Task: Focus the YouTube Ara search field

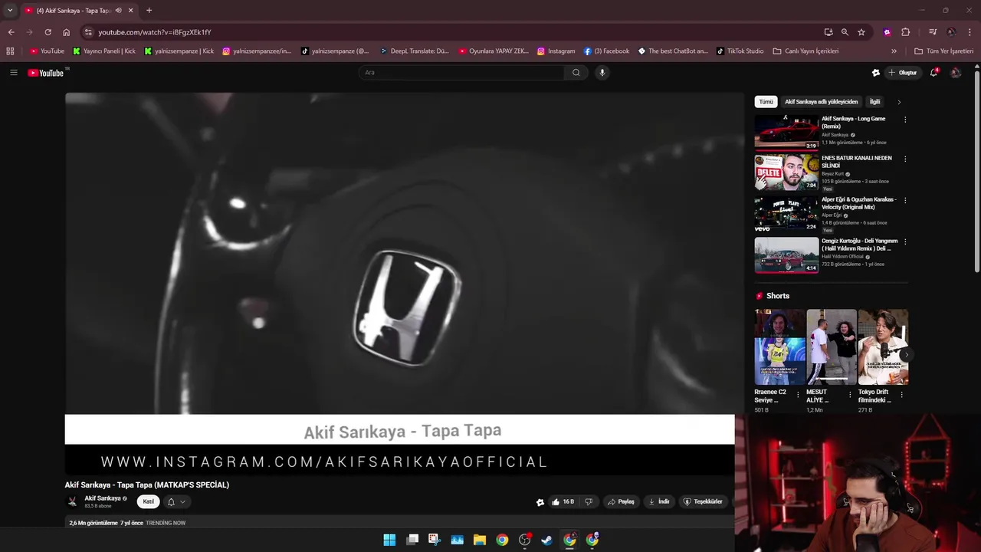Action: pyautogui.click(x=461, y=73)
